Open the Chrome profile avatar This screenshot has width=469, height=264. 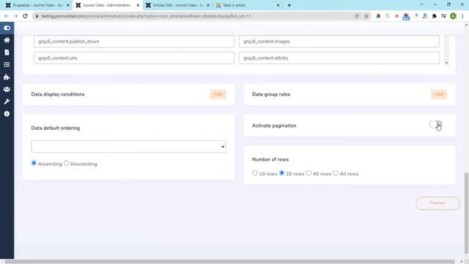pos(453,16)
